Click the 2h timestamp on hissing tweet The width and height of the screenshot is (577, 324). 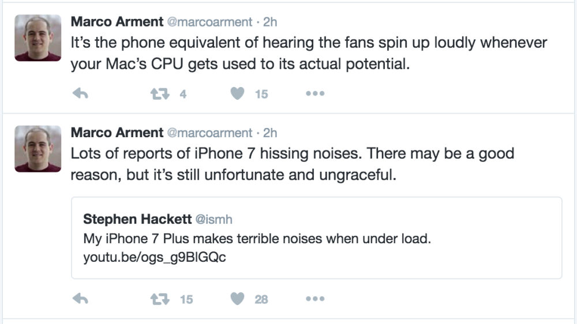(x=270, y=133)
